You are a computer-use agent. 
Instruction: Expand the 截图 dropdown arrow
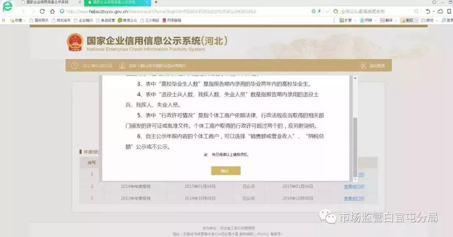[417, 21]
